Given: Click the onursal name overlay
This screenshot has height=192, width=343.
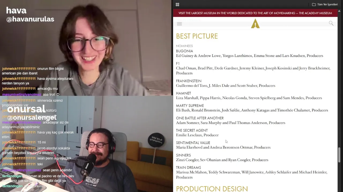Looking at the screenshot, I should tap(26, 109).
